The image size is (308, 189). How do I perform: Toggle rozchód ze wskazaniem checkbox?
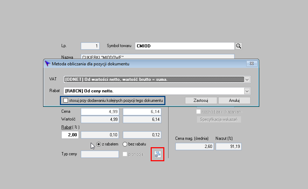(198, 112)
